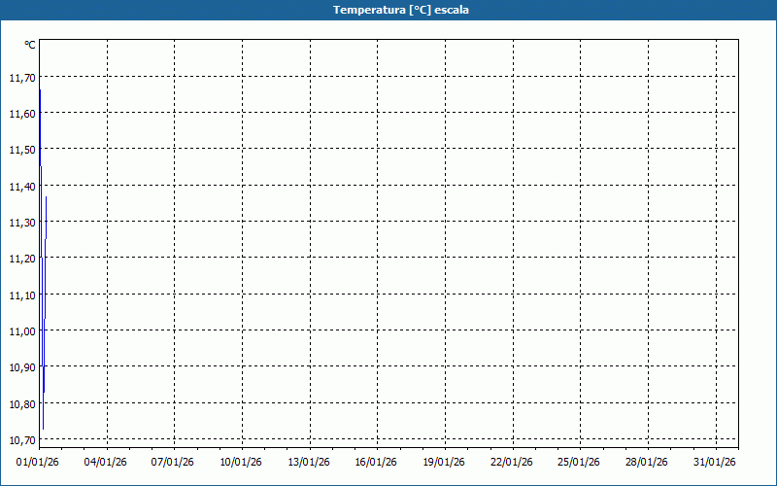Click the 22/01/26 date label

click(x=512, y=463)
